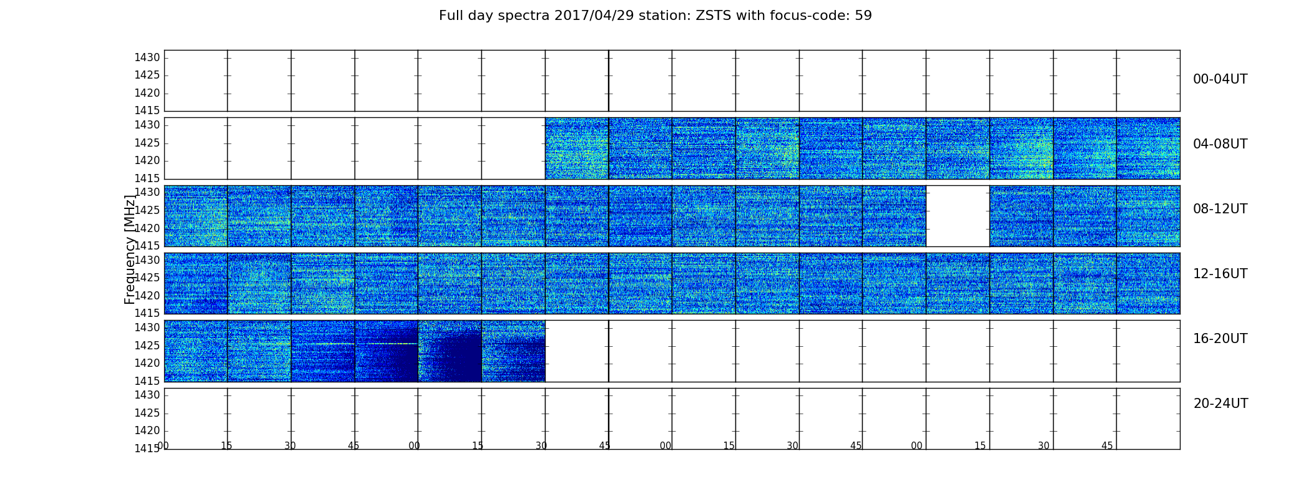Click the blank gap in the 08-12UT spectrum

point(958,216)
